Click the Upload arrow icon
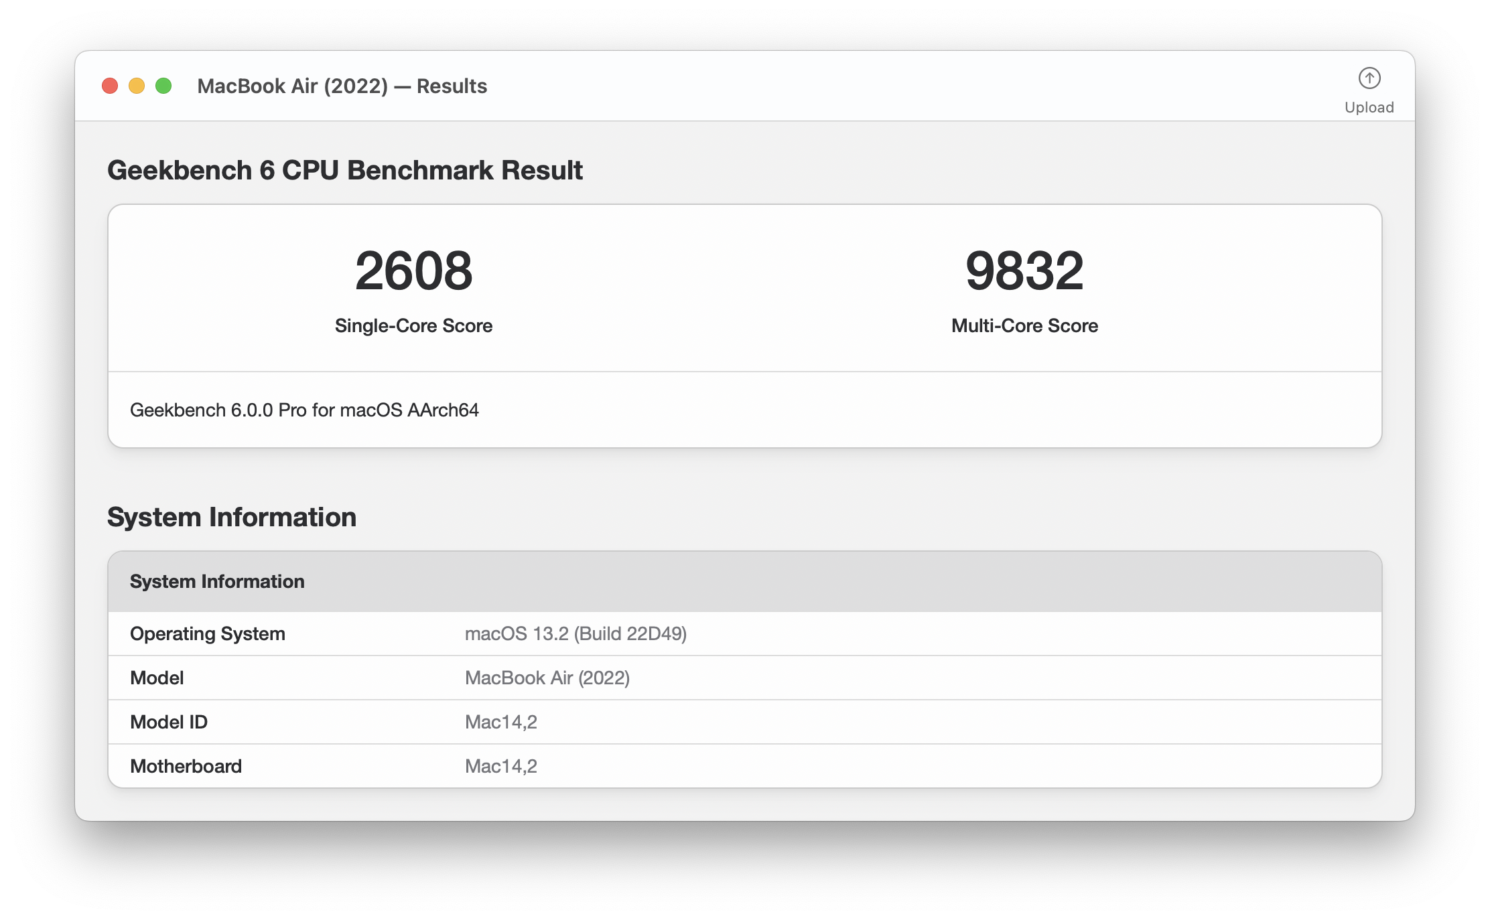Image resolution: width=1490 pixels, height=920 pixels. 1369,78
